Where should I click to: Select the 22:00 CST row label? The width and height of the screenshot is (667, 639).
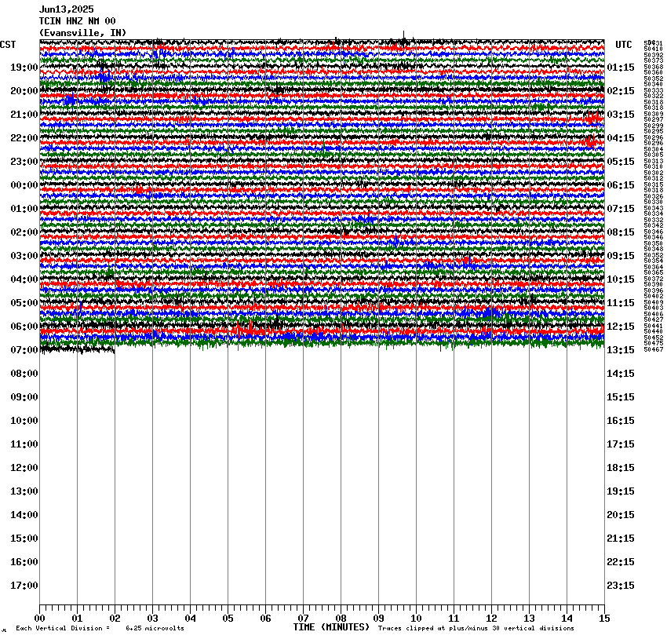(x=24, y=138)
